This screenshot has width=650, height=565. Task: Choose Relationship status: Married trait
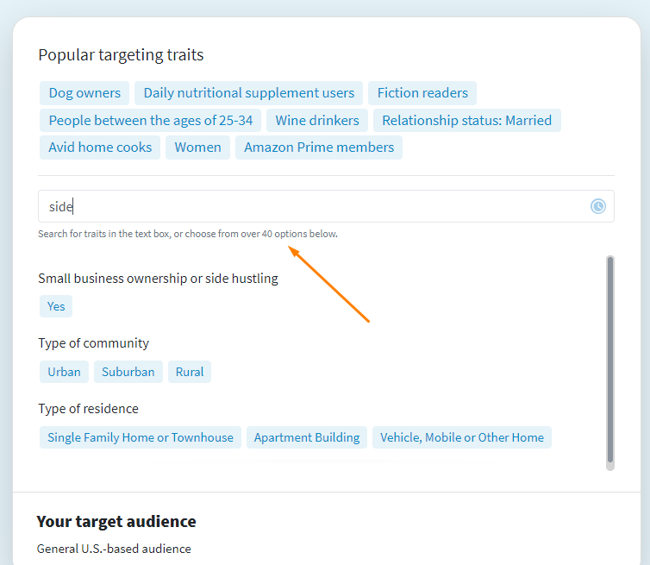click(466, 120)
